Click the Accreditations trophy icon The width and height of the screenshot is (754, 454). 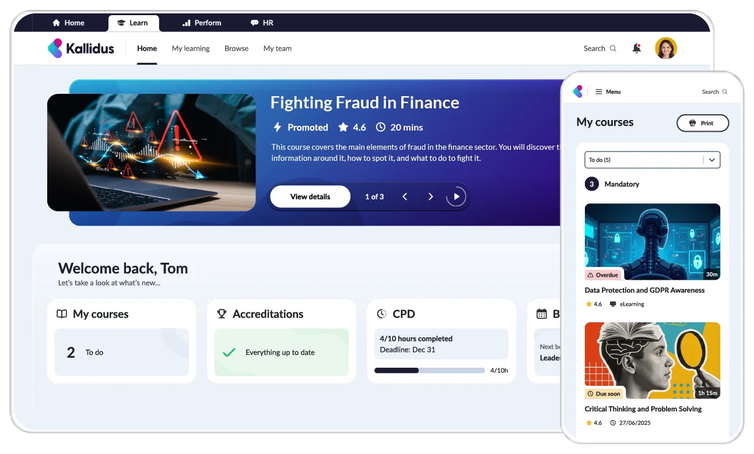[222, 314]
